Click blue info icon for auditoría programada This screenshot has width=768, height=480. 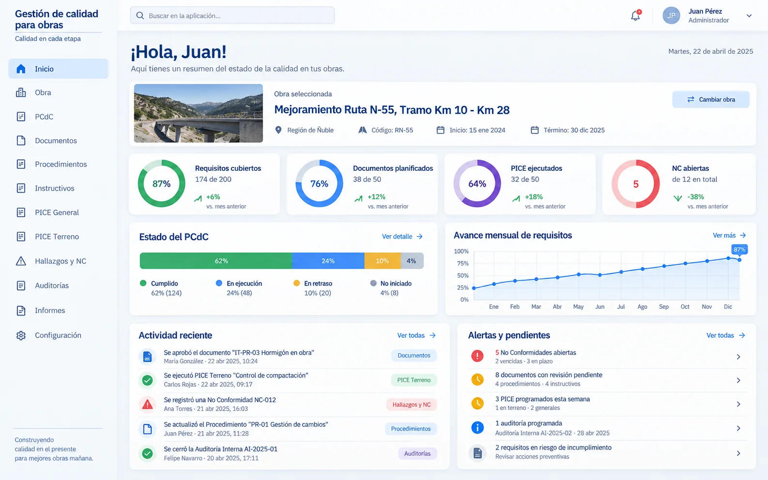click(477, 428)
